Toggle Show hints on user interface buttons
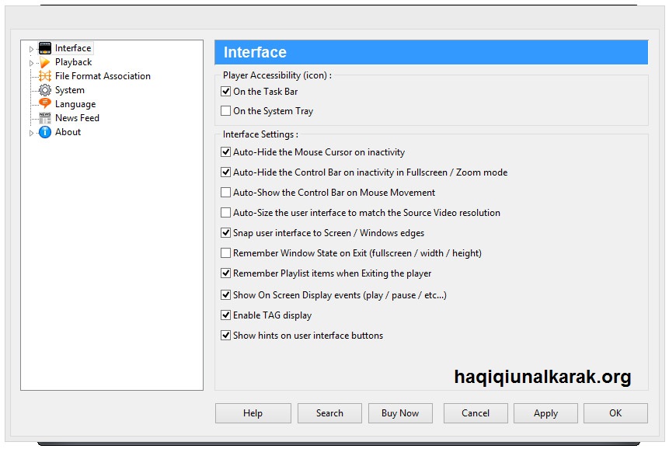The width and height of the screenshot is (669, 449). tap(225, 335)
